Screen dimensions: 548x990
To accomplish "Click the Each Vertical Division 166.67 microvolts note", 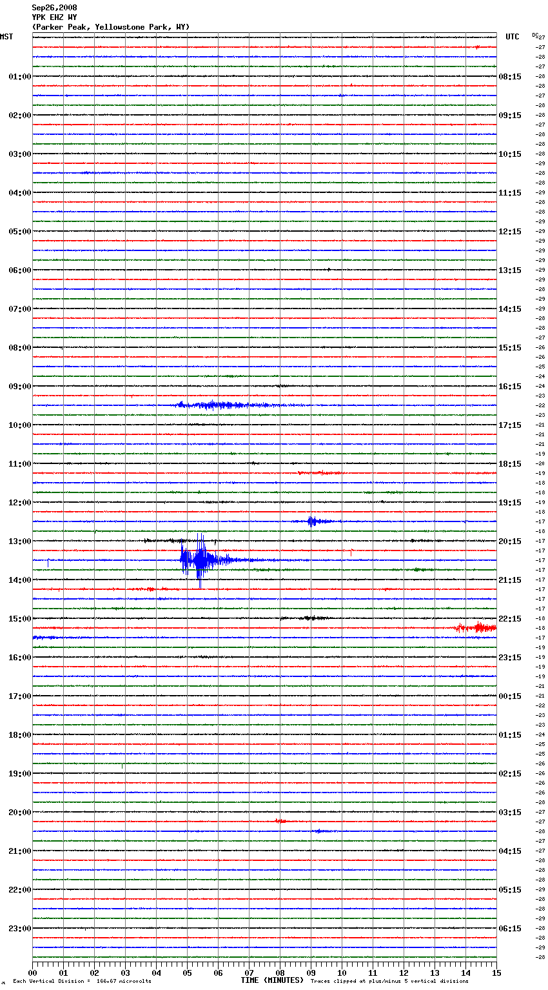I will (82, 982).
